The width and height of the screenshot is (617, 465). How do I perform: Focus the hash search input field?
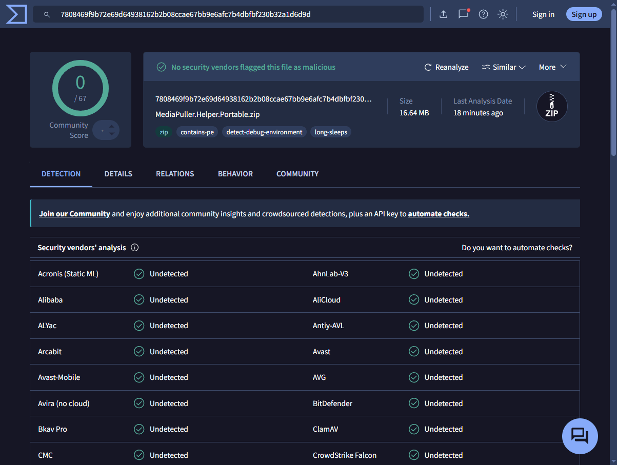click(228, 14)
